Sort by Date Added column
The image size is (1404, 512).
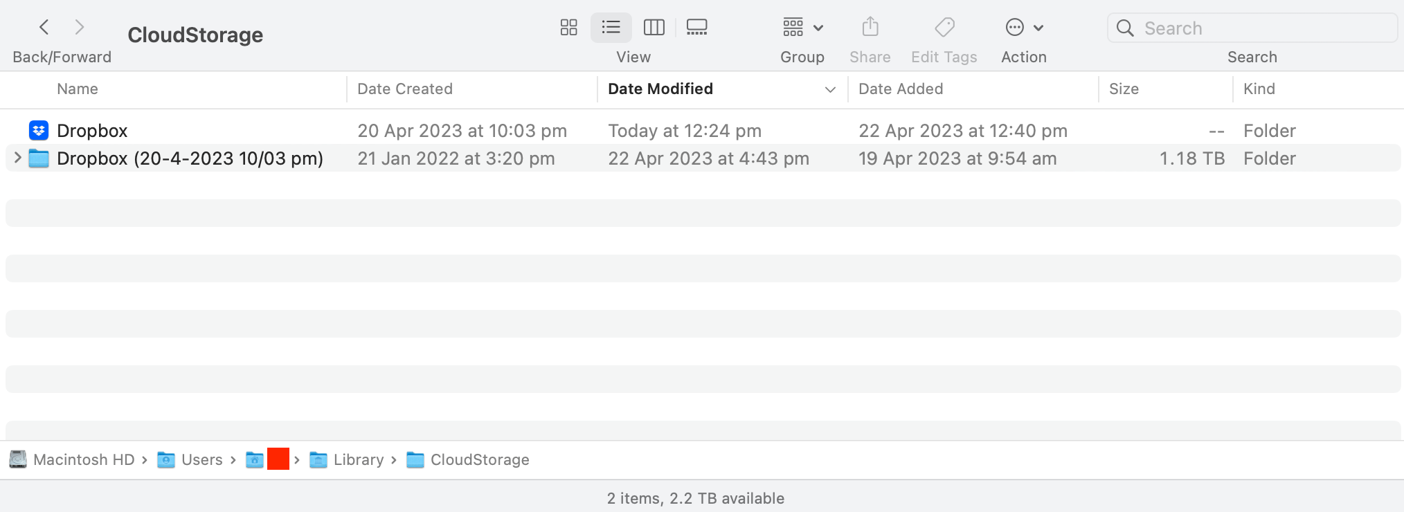point(901,89)
